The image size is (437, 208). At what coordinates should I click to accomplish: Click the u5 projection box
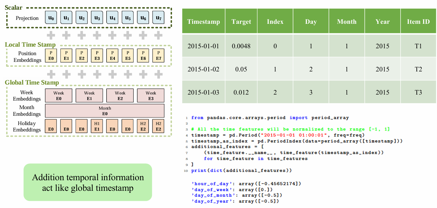coord(128,18)
